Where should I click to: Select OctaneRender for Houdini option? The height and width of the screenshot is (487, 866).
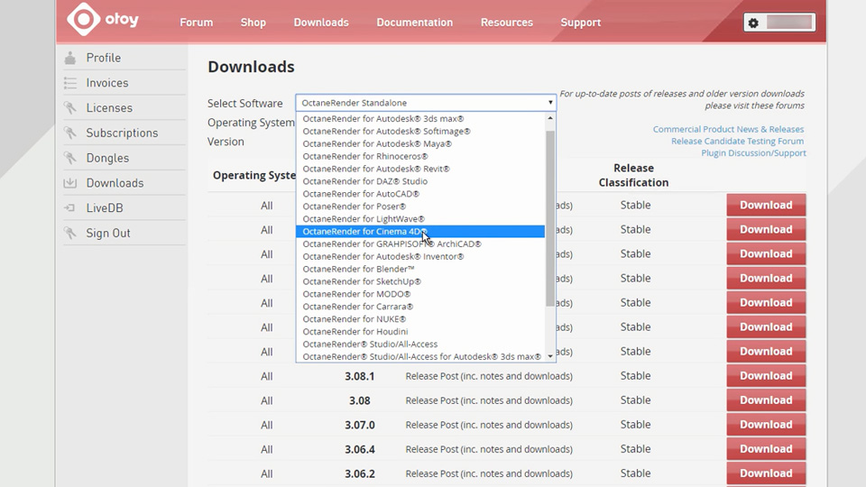click(x=420, y=331)
